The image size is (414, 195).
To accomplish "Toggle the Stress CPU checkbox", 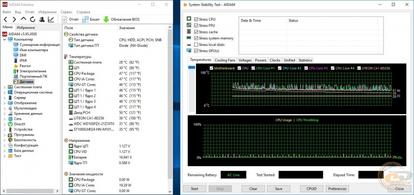I will point(196,19).
